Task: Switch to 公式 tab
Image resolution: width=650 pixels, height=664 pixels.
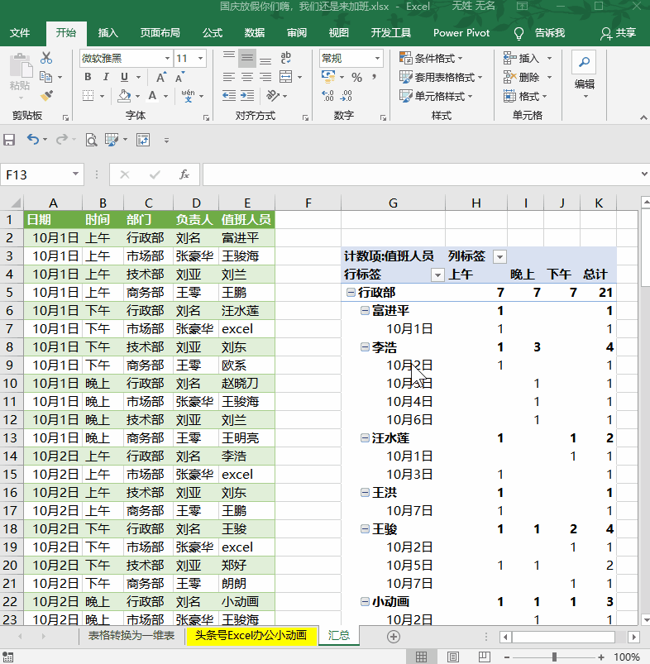Action: [213, 33]
